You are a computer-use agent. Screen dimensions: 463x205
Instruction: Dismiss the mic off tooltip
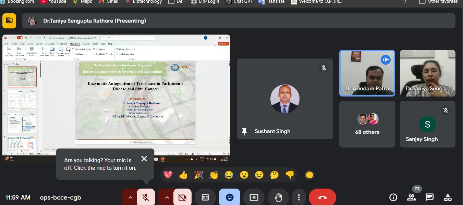(144, 159)
